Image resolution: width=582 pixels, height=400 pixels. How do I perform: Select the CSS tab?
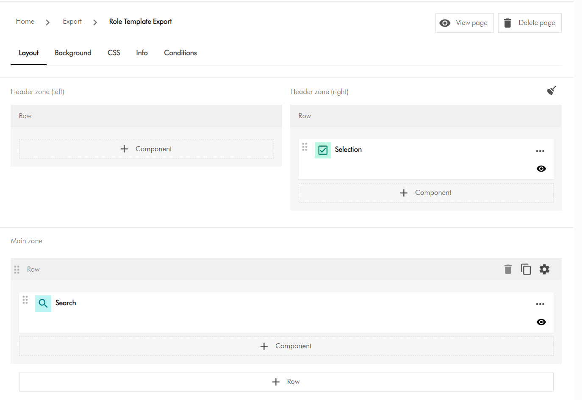point(114,53)
